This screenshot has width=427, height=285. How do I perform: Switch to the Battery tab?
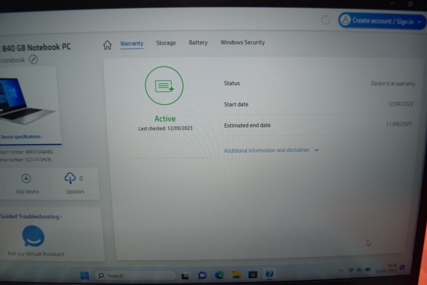tap(198, 42)
